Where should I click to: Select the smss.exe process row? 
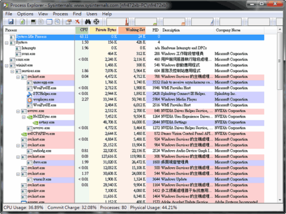point(134,54)
